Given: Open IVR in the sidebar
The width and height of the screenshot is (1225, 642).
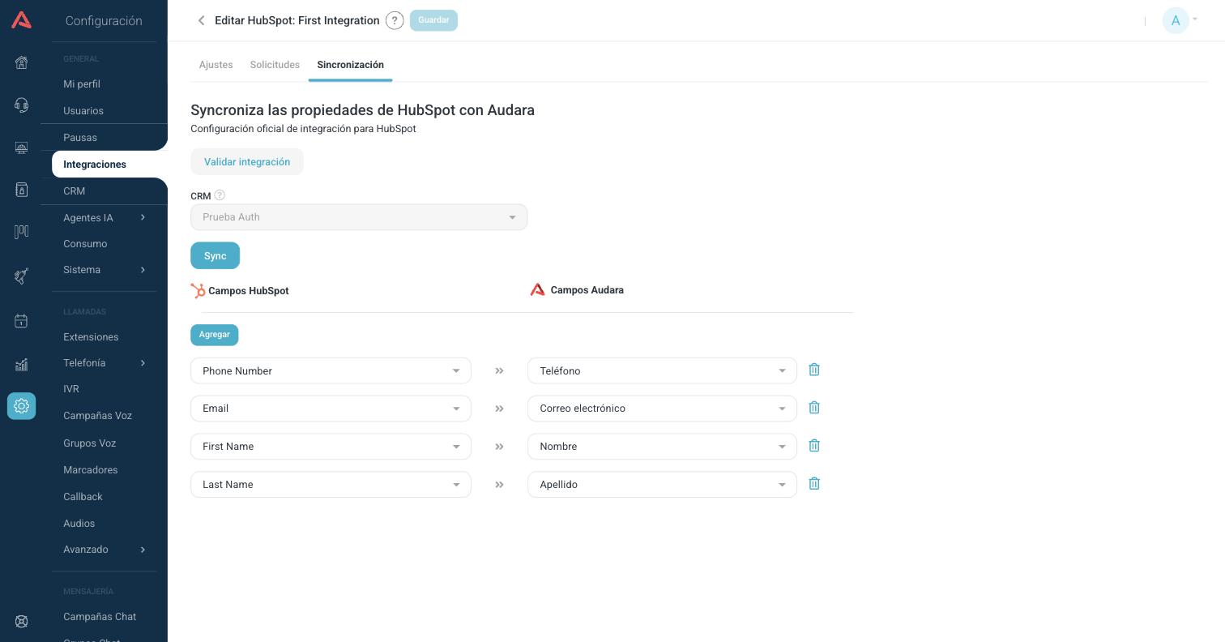Looking at the screenshot, I should (71, 389).
